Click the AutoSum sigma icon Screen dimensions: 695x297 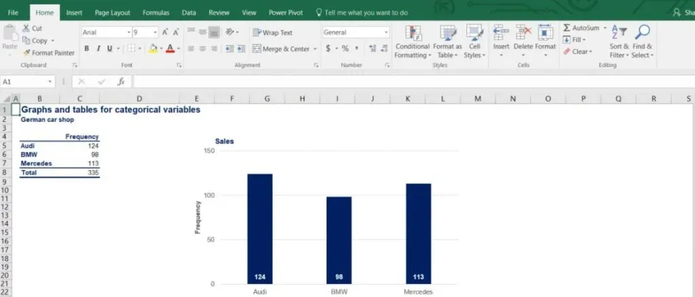tap(567, 28)
